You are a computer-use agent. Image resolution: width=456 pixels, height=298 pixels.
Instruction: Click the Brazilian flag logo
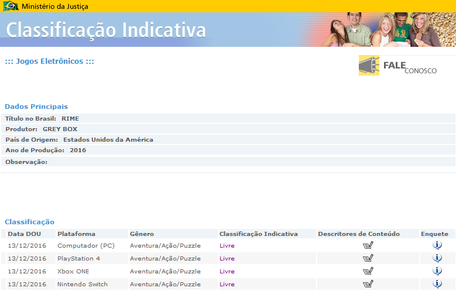tap(11, 6)
